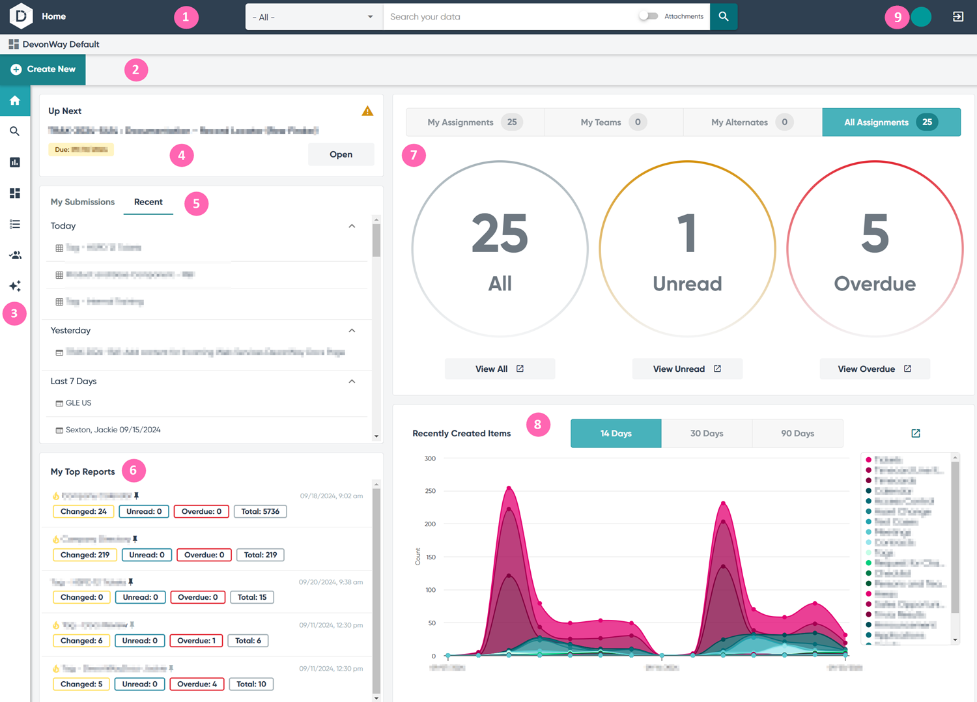
Task: Collapse the Last 7 Days section
Action: [x=352, y=382]
